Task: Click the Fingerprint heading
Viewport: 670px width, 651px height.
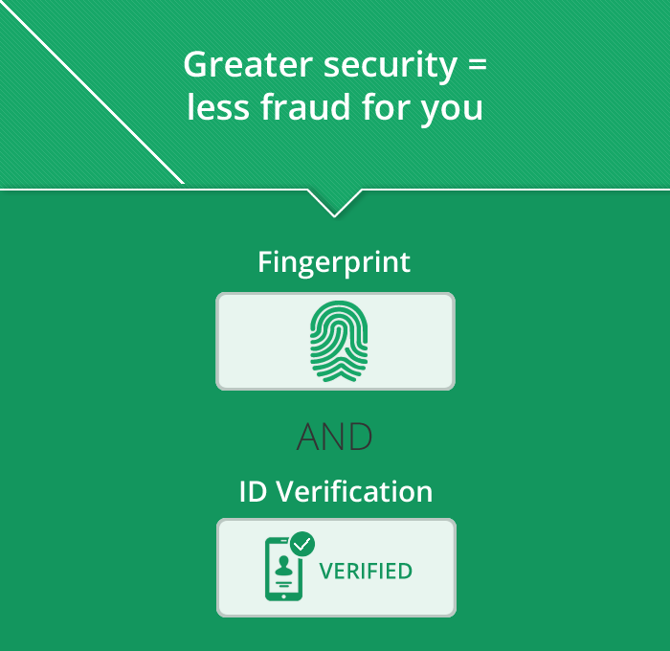Action: point(334,262)
